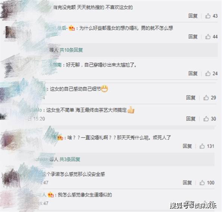222x212 pixels.
Task: Thumbs-up the comment with 131 likes
Action: [202, 146]
